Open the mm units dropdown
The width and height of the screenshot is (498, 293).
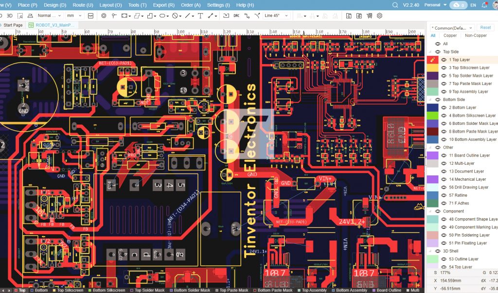coord(74,16)
